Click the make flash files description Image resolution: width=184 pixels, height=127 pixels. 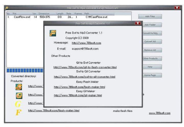pos(123,111)
